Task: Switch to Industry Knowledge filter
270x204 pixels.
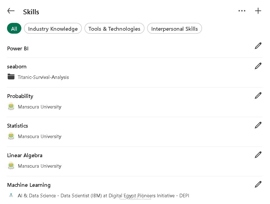Action: [53, 29]
